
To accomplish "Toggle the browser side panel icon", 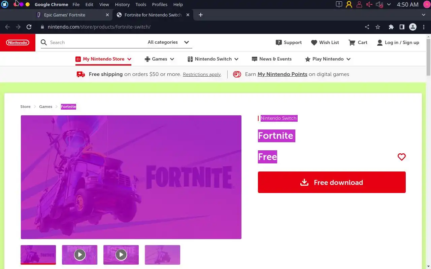I will coord(402,27).
